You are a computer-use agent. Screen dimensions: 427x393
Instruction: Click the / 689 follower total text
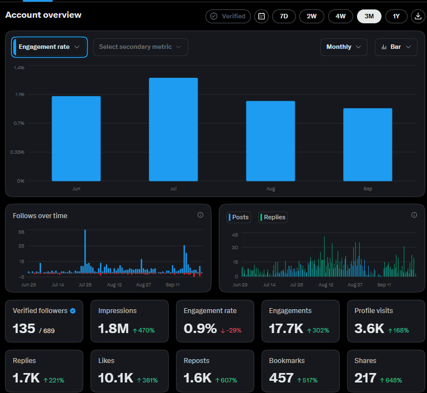click(47, 331)
